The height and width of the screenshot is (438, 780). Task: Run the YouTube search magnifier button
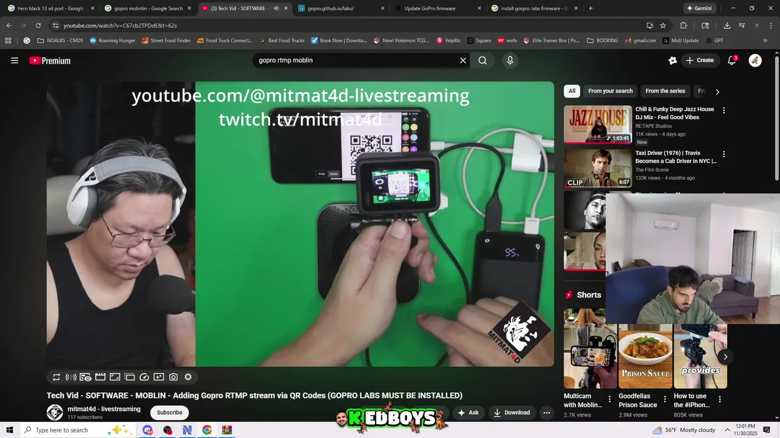483,60
